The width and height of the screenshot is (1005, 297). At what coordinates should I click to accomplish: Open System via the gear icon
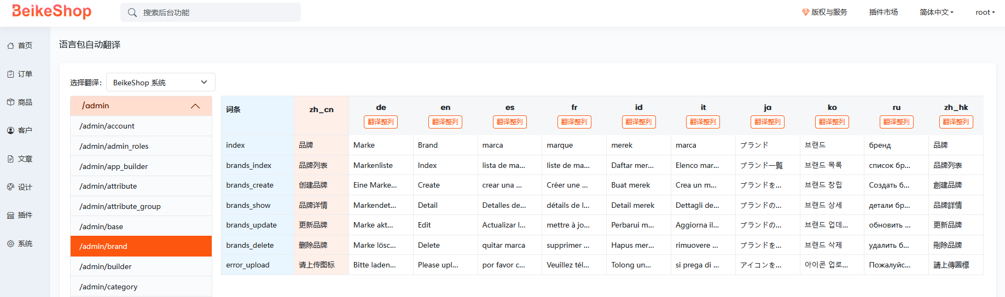point(10,244)
